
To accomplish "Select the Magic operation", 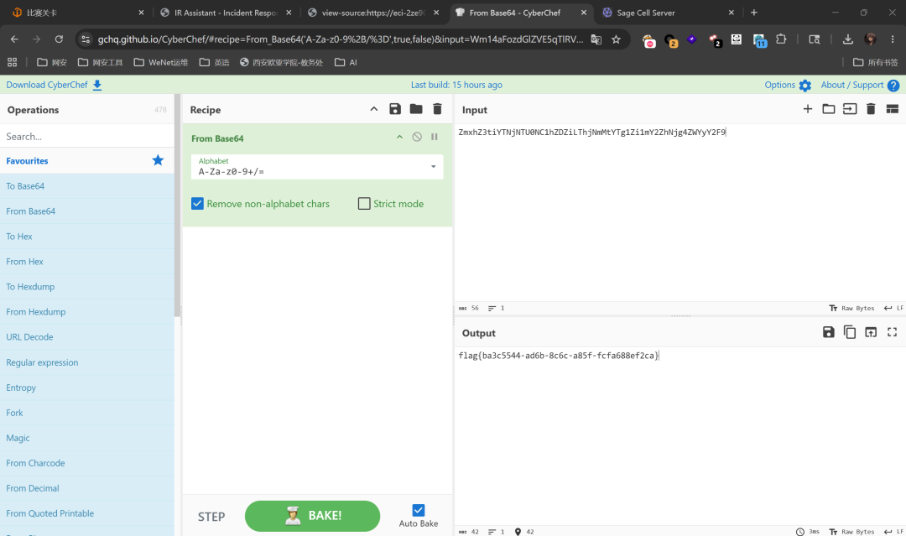I will [x=86, y=438].
